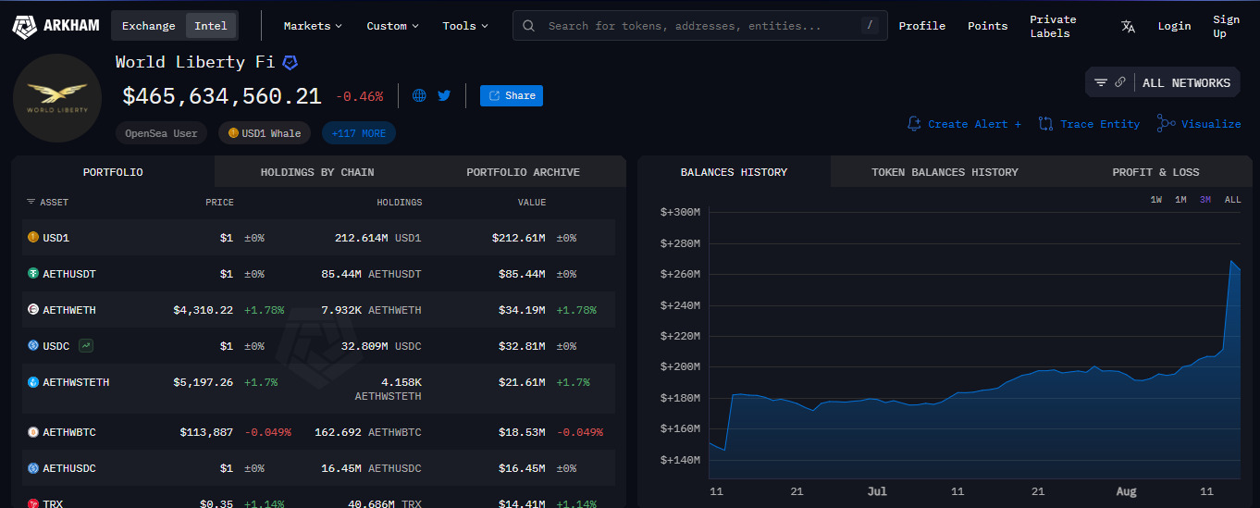Screen dimensions: 1260x508
Task: Click the network filter icon
Action: pos(1101,82)
